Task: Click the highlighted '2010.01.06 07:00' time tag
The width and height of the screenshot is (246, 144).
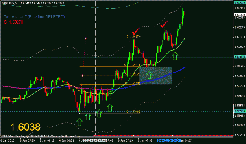Action: pos(95,140)
